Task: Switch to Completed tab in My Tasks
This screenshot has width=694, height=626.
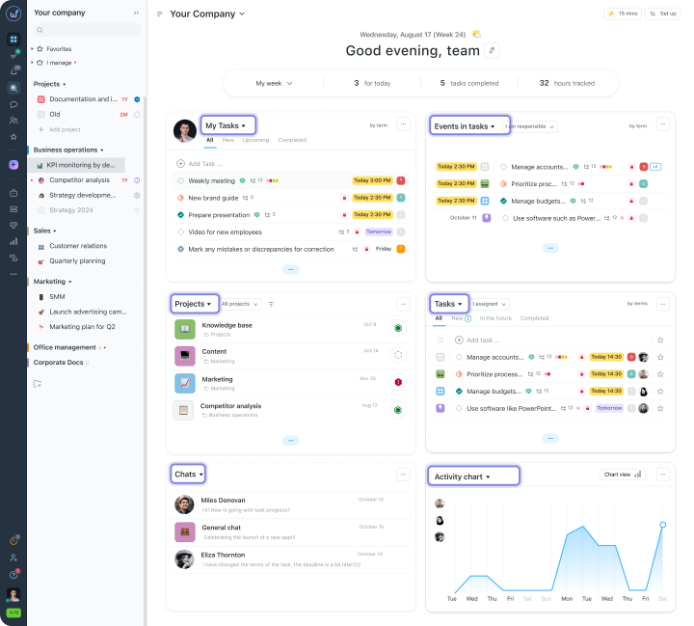Action: pyautogui.click(x=292, y=140)
